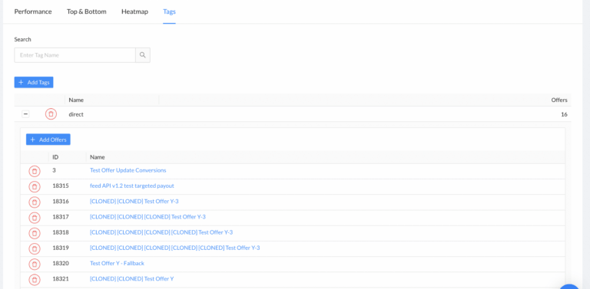The height and width of the screenshot is (289, 590).
Task: Open offer 18318 cloned Test Offer Y-3 link
Action: pos(161,232)
